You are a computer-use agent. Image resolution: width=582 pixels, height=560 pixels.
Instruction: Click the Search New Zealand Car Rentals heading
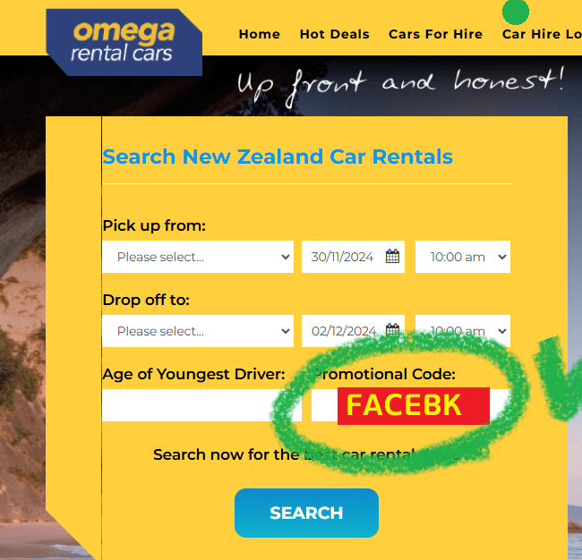pos(278,157)
